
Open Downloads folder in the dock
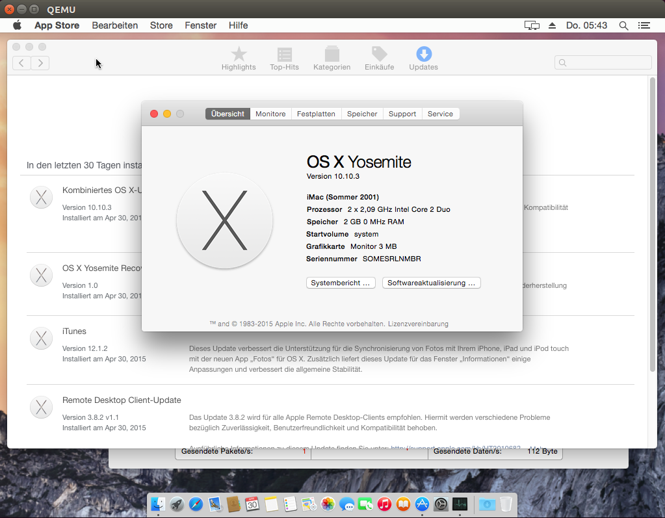(487, 504)
